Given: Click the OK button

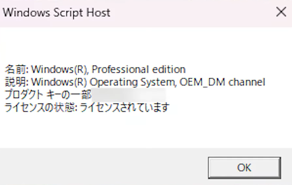Looking at the screenshot, I should (244, 167).
